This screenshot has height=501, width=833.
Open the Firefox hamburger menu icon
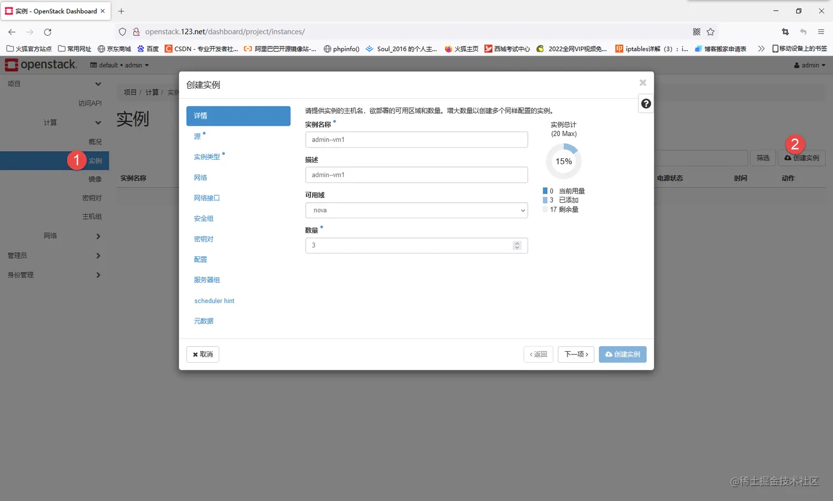[821, 32]
